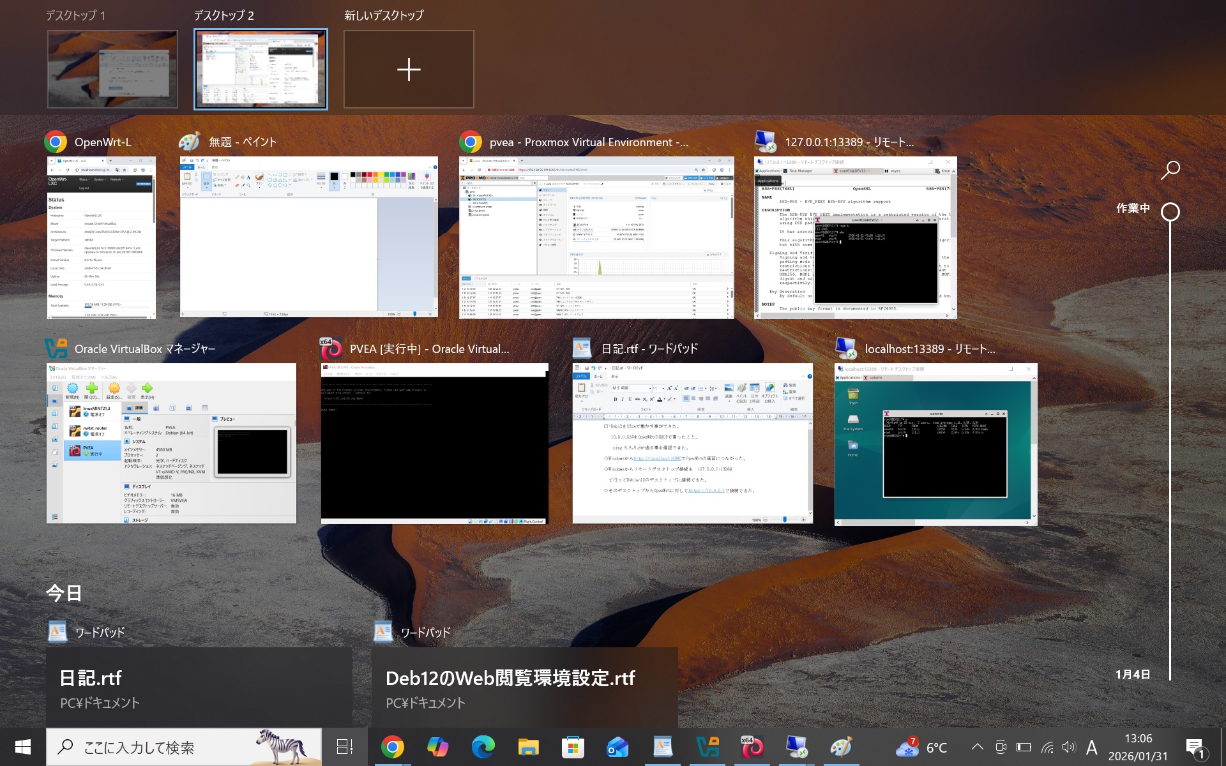Image resolution: width=1226 pixels, height=766 pixels.
Task: Add a new desktop with plus button
Action: pos(409,69)
